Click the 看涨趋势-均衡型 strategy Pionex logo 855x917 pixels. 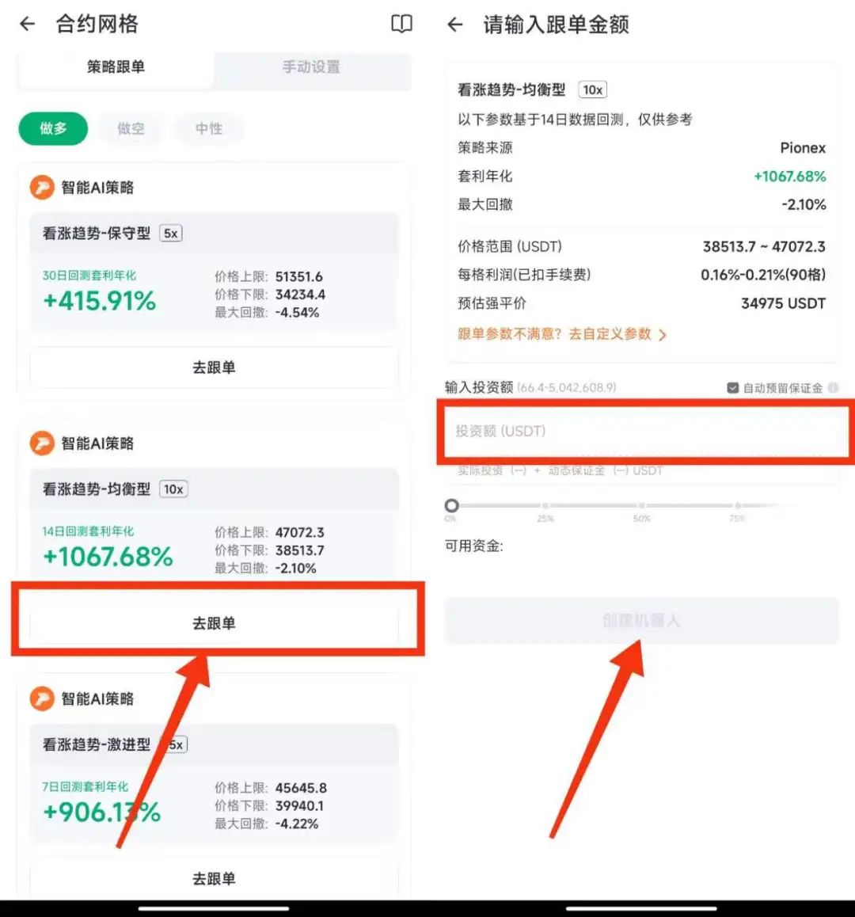42,443
